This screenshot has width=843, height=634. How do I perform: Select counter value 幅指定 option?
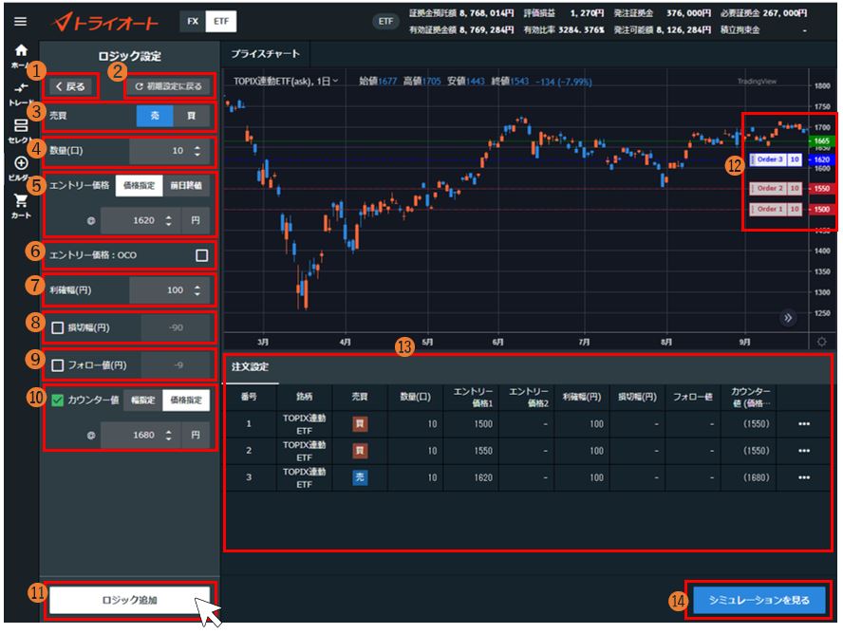[143, 401]
